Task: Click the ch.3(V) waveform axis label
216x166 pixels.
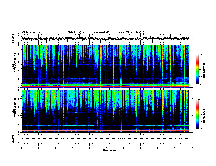Action: coord(13,139)
